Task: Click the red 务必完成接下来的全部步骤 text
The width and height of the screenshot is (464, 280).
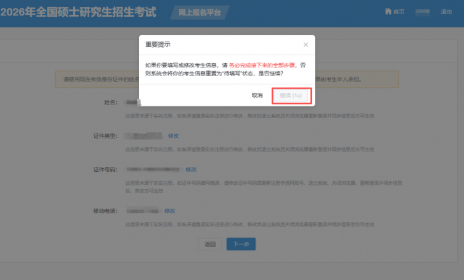Action: tap(262, 64)
